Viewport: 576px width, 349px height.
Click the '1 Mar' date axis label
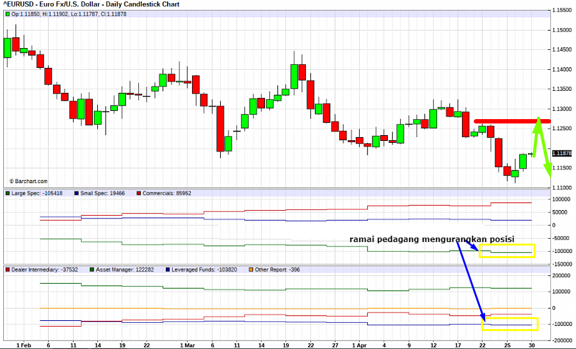[187, 345]
